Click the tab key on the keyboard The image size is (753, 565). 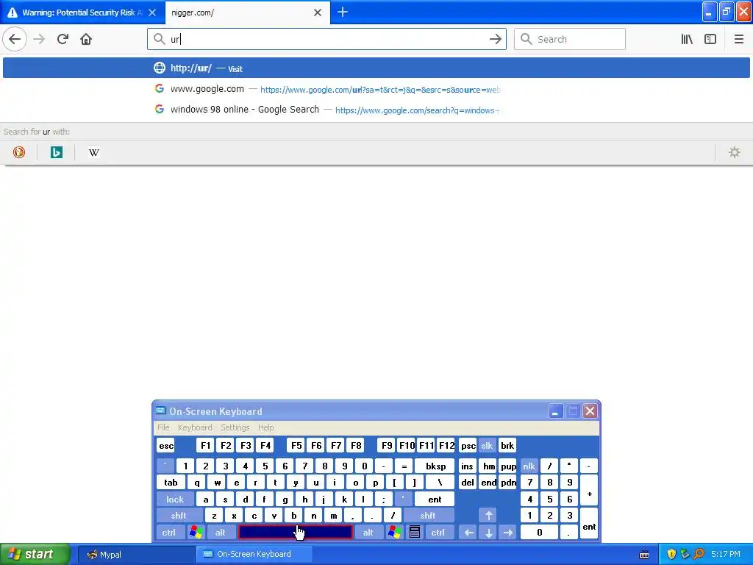[x=171, y=483]
